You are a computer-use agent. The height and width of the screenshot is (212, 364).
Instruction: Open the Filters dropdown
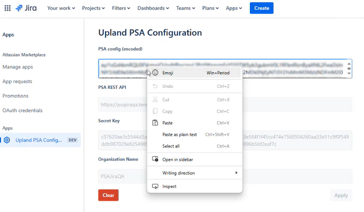(121, 8)
